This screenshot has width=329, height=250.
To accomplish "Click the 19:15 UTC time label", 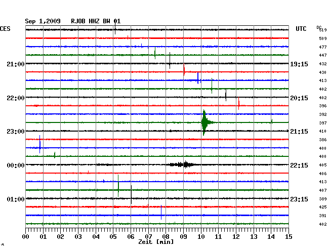I will [299, 64].
